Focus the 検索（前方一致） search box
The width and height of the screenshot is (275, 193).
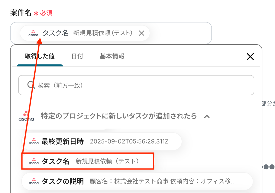(x=141, y=85)
